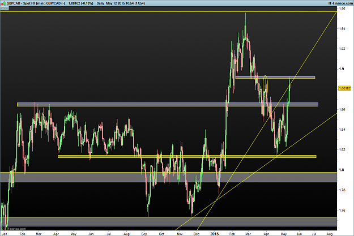Screen dimensions: 354x236
Task: Click the Aug label at far right of axis
Action: pyautogui.click(x=330, y=234)
